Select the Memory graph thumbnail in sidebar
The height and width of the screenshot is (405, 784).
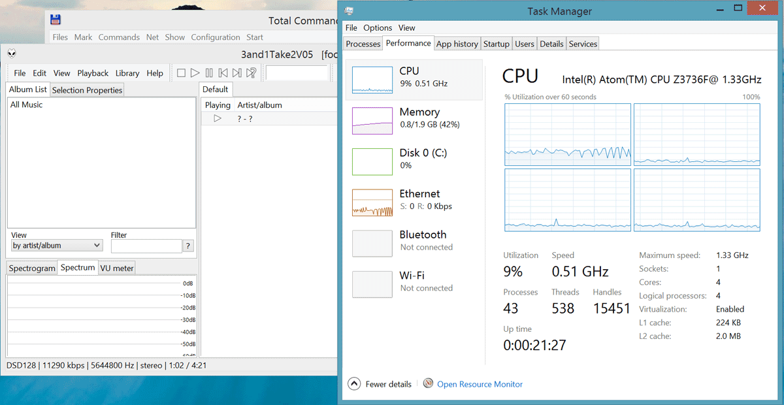coord(372,121)
